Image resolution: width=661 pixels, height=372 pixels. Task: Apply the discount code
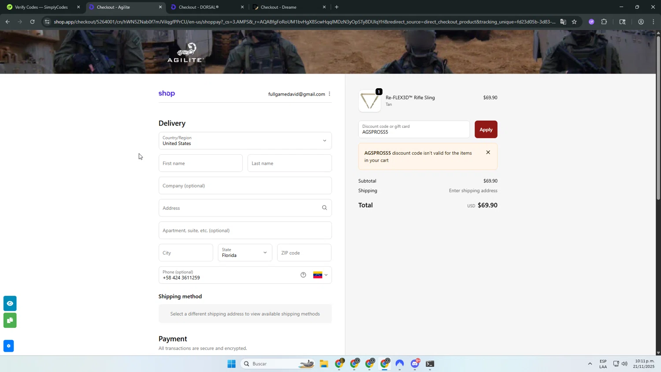486,130
